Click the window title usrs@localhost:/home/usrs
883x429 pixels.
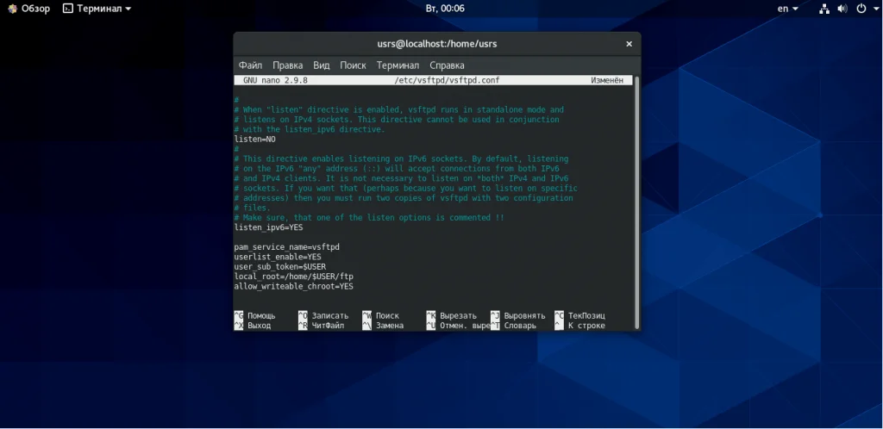(x=437, y=44)
